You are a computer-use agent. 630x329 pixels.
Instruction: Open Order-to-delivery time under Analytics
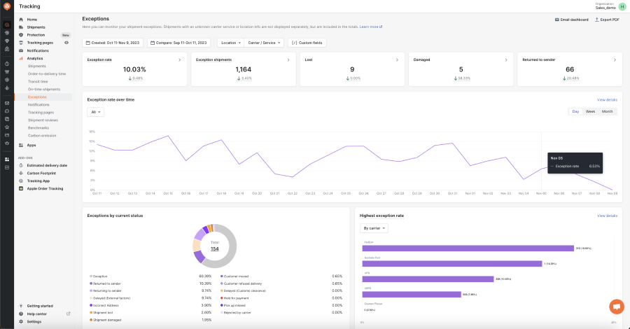point(47,74)
